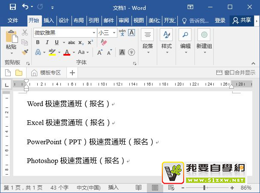This screenshot has width=260, height=193.
Task: Add a new tab with plus button
Action: click(72, 73)
